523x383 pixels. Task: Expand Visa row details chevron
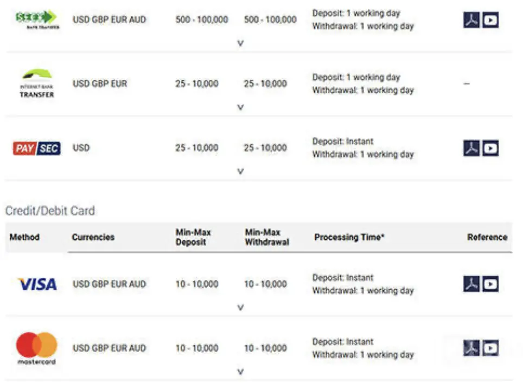click(x=240, y=308)
